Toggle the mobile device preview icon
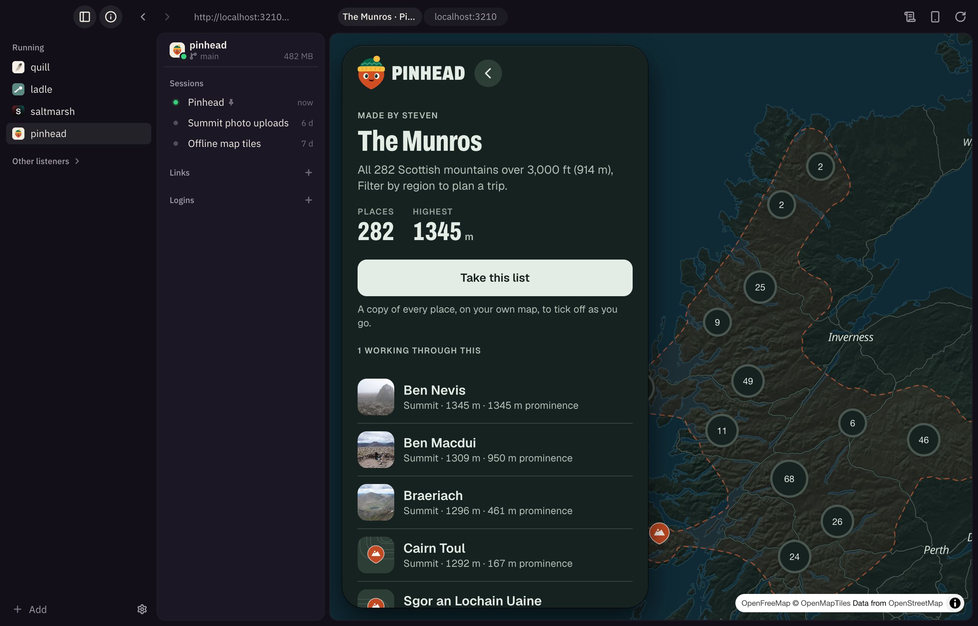The width and height of the screenshot is (978, 626). point(935,17)
